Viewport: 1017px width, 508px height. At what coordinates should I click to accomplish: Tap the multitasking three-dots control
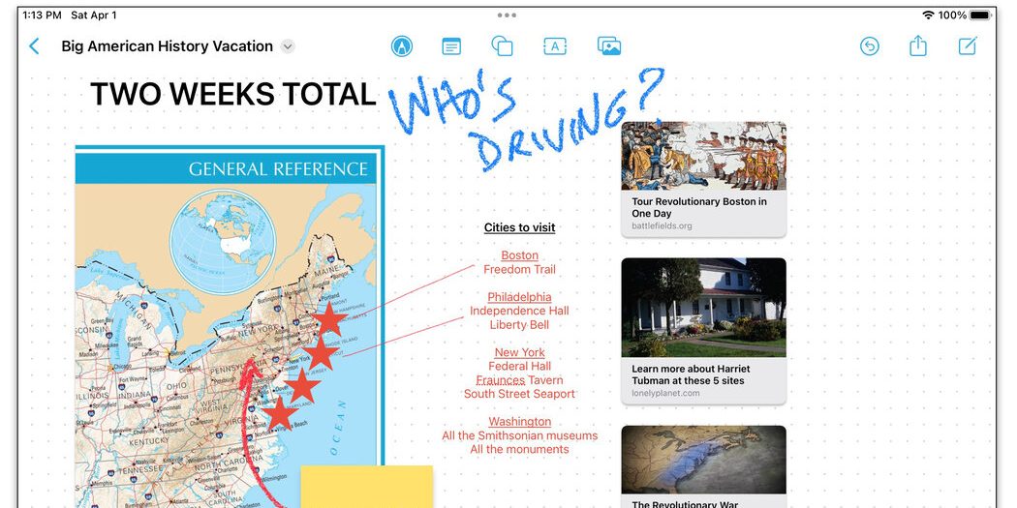coord(507,15)
